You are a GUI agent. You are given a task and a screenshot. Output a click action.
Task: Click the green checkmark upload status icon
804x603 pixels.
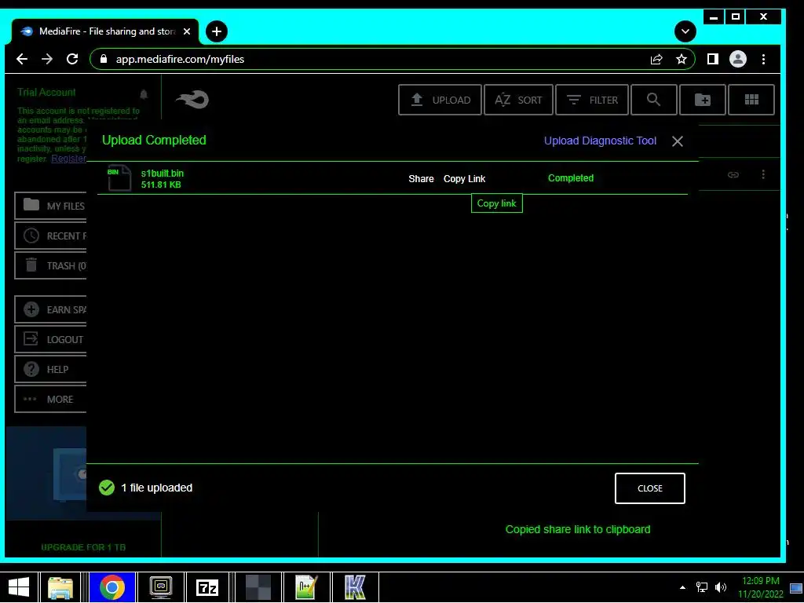107,488
